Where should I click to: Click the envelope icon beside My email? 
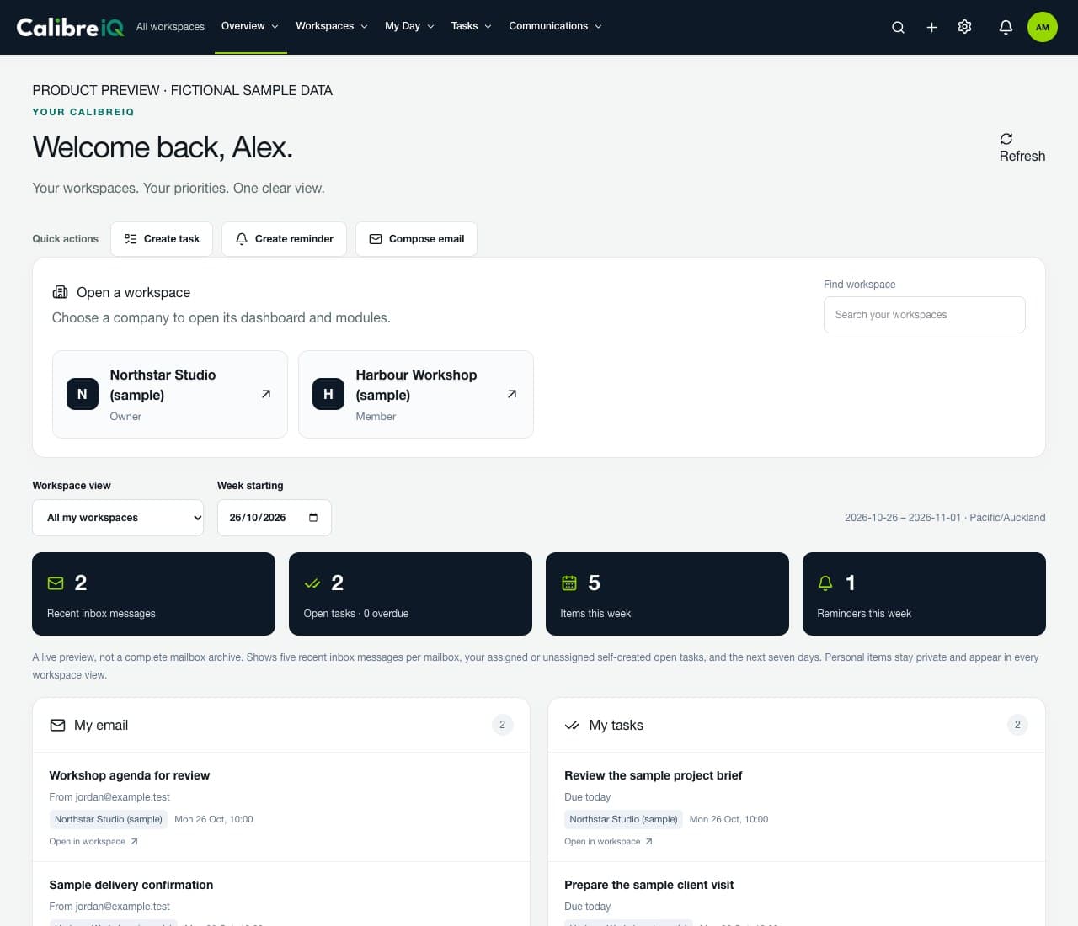[x=57, y=725]
